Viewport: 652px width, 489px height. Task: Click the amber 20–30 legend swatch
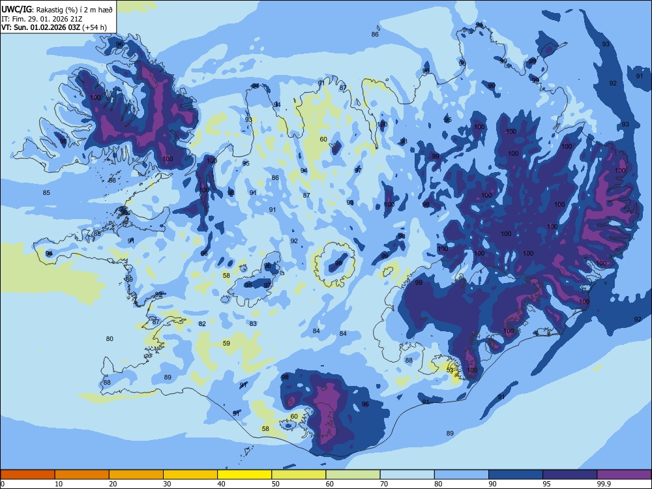pyautogui.click(x=136, y=475)
